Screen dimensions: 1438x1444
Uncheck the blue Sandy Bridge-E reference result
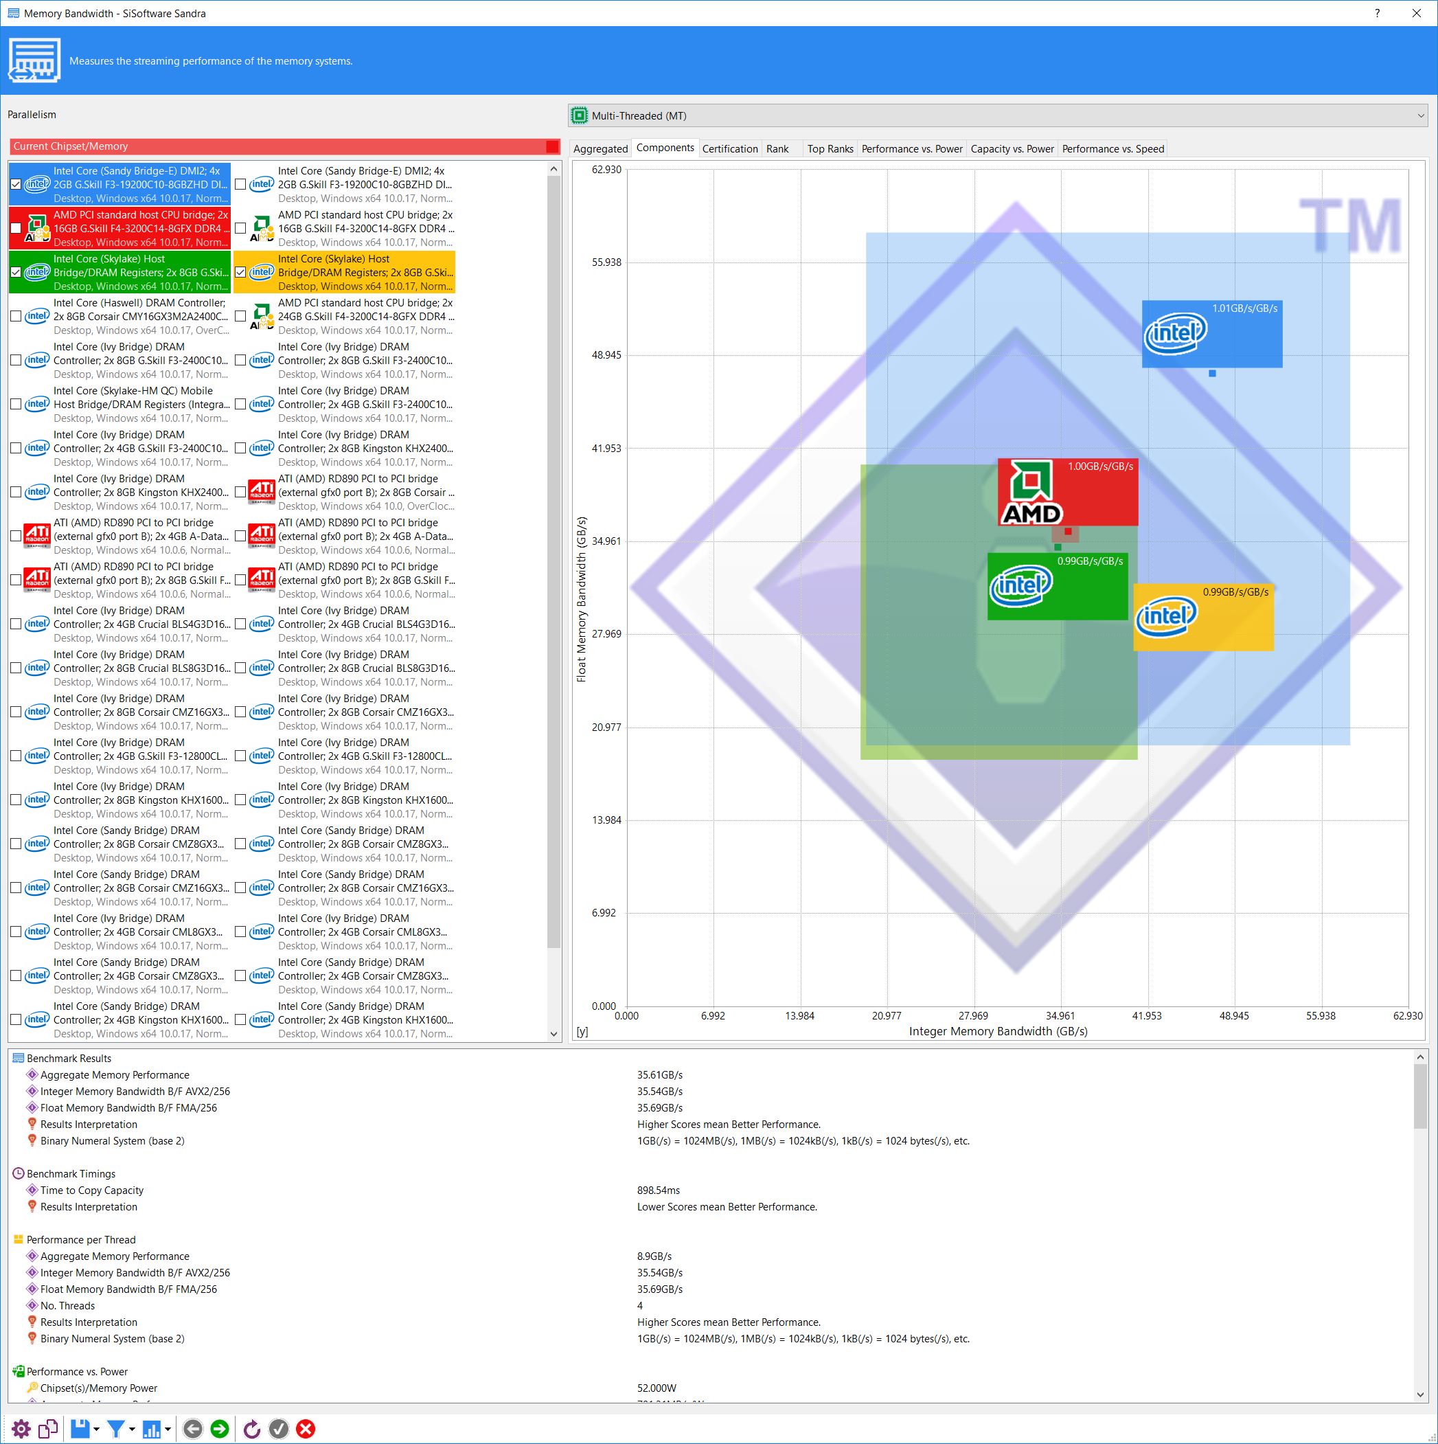(16, 185)
